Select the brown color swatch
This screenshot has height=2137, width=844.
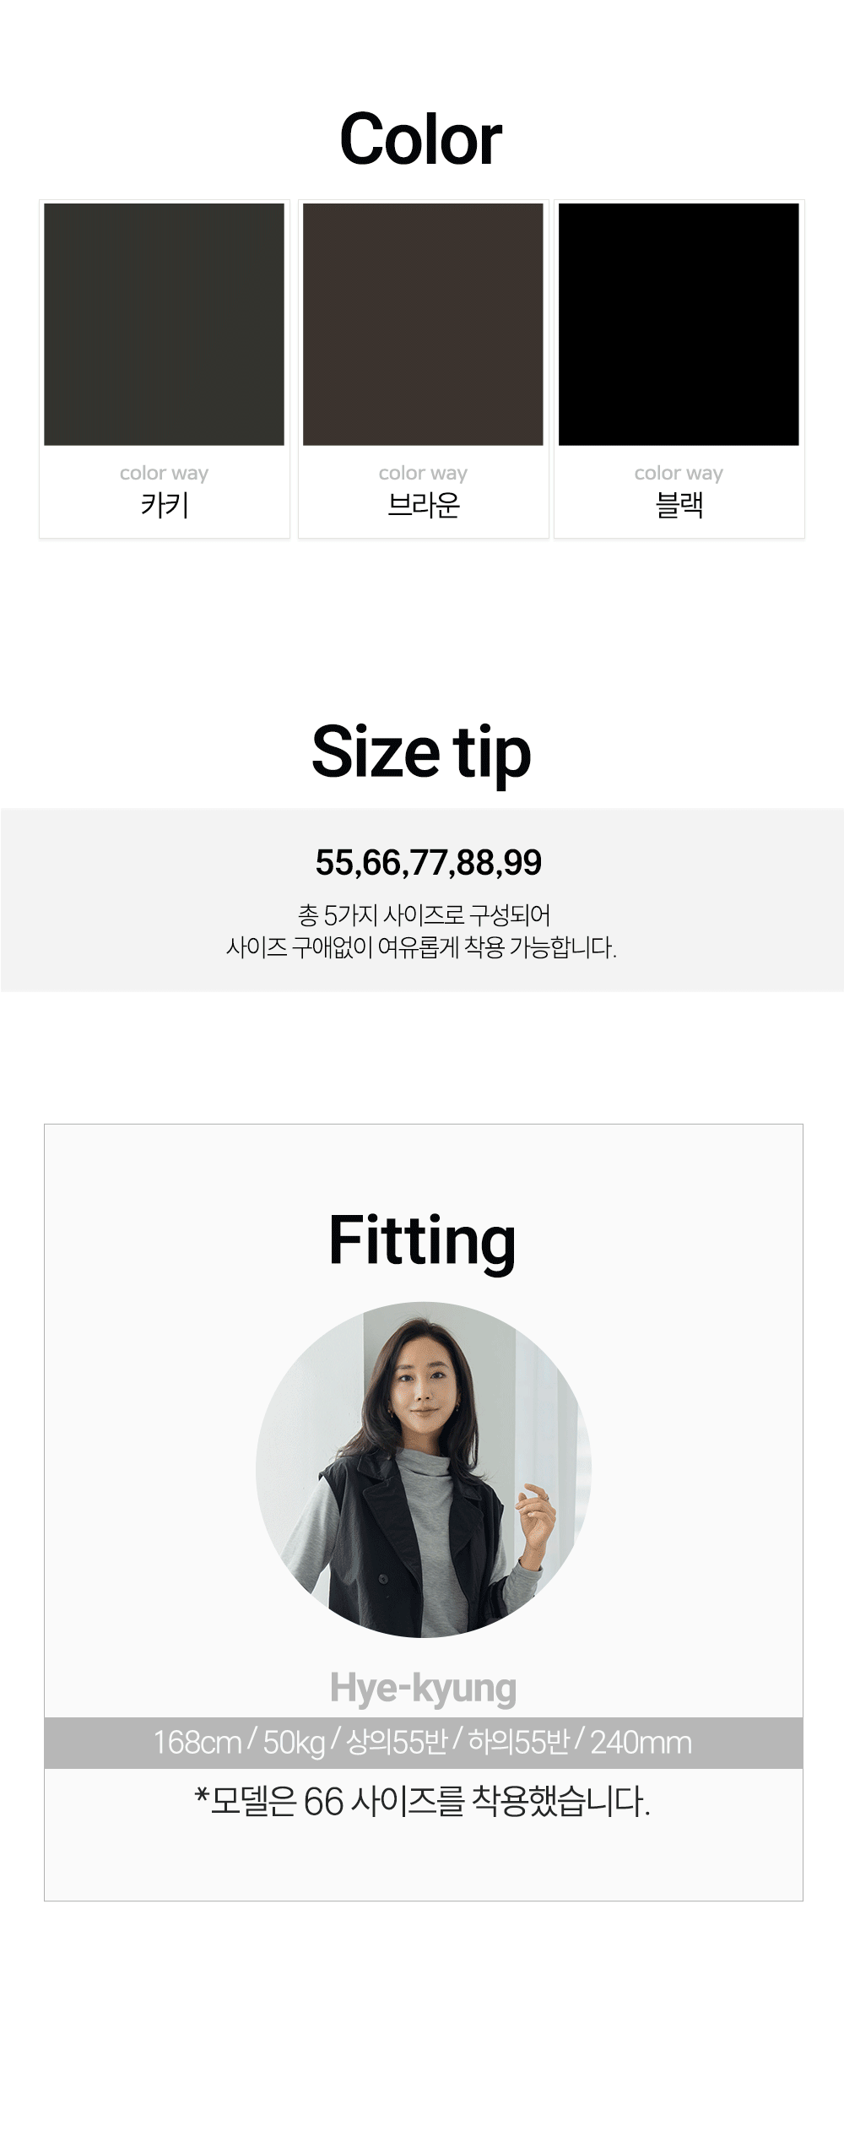423,324
